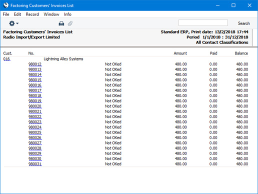This screenshot has width=258, height=194.
Task: Open invoice 980030
Action: pyautogui.click(x=35, y=158)
